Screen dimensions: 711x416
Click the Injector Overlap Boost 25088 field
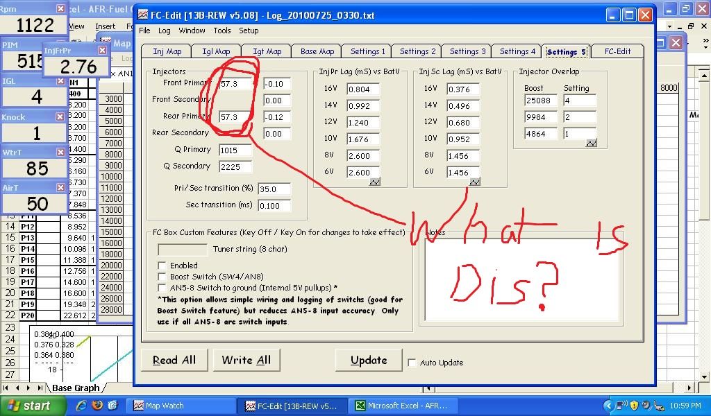[x=540, y=101]
